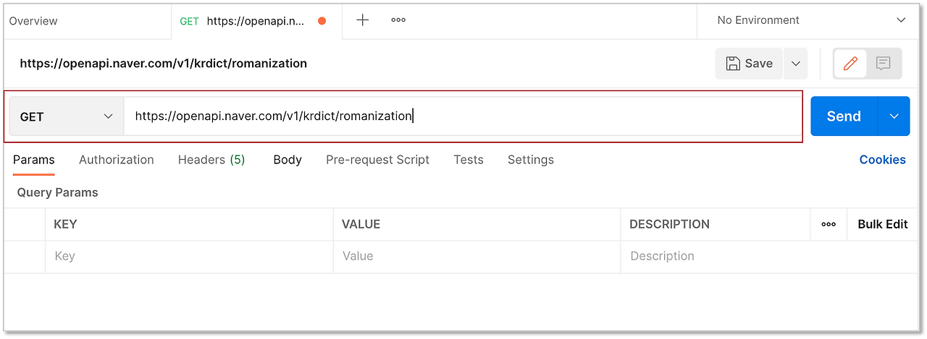Open the Pre-request Script tab

pos(377,160)
